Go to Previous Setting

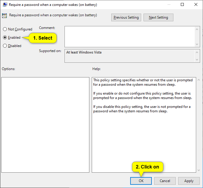(126, 17)
